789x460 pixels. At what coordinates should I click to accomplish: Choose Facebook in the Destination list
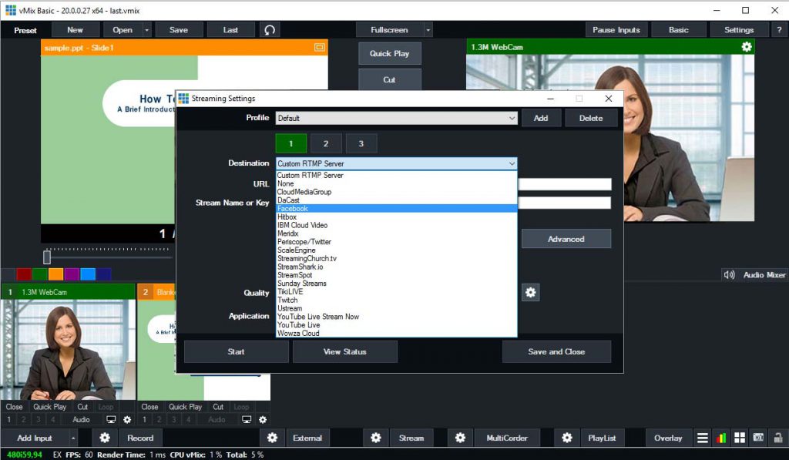[397, 208]
